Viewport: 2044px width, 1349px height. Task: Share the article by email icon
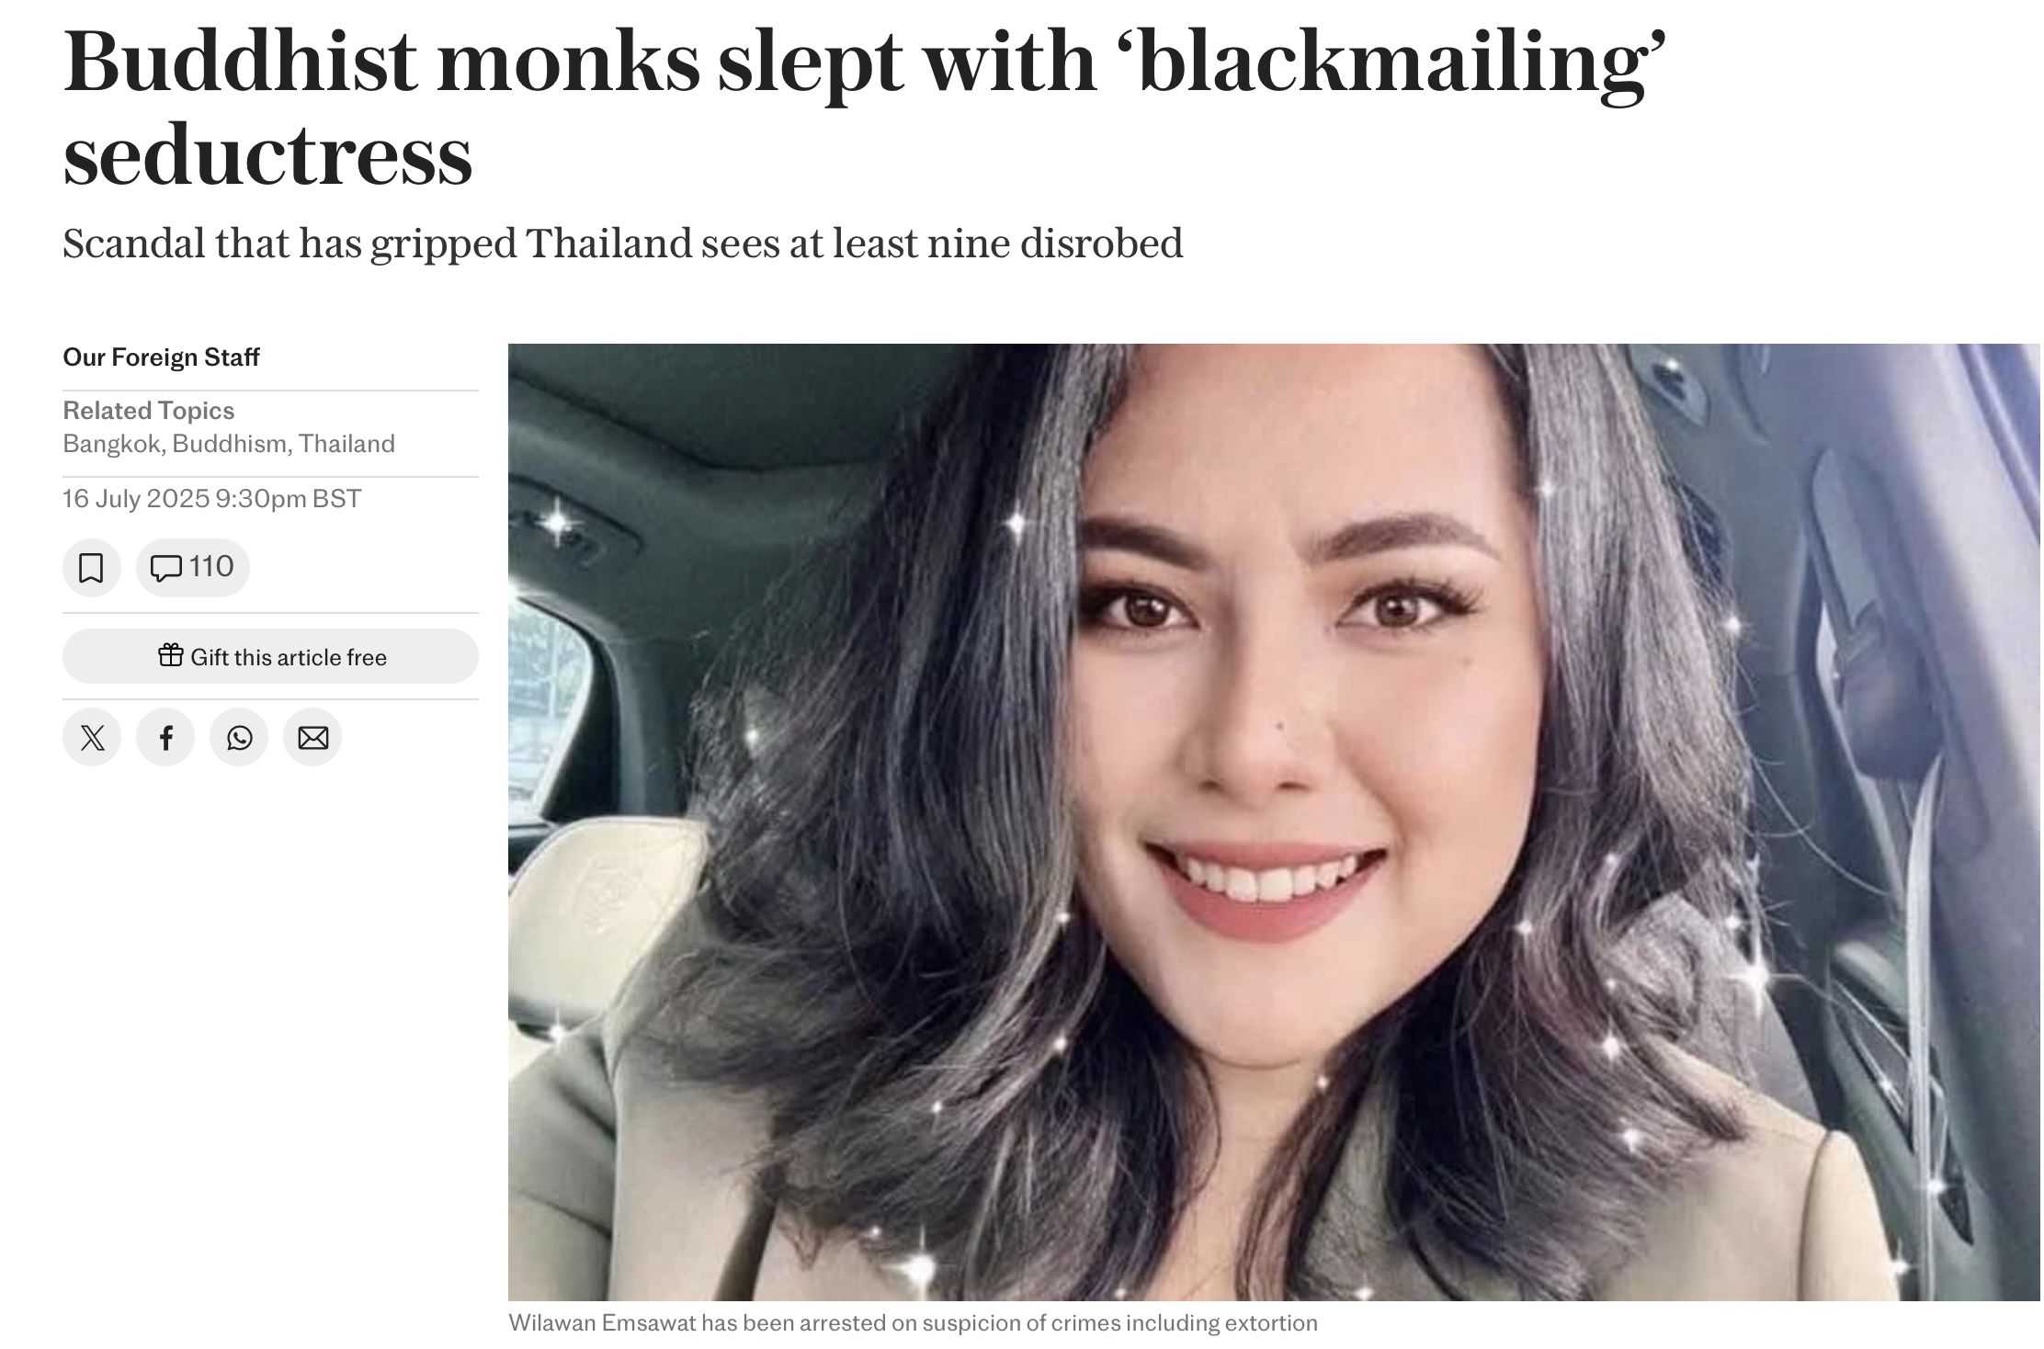312,738
